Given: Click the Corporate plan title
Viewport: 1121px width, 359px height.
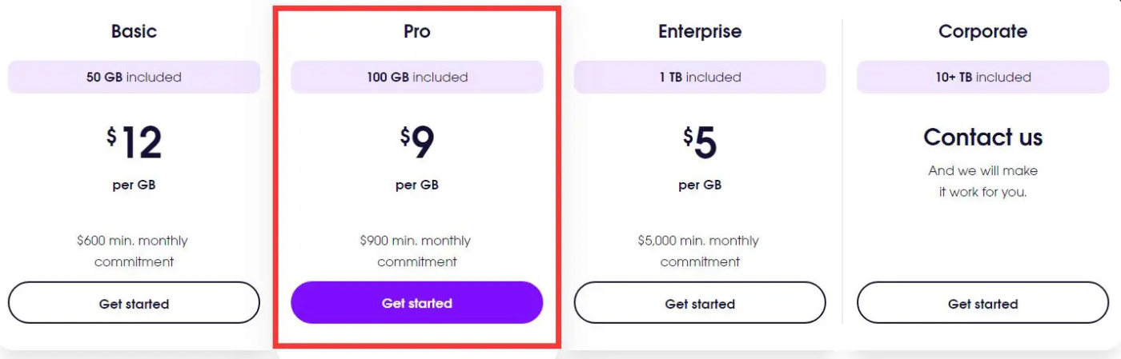Looking at the screenshot, I should click(982, 32).
